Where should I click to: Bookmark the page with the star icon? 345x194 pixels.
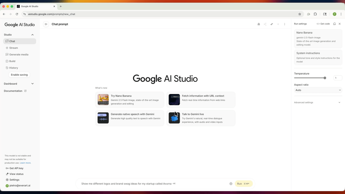[300, 14]
